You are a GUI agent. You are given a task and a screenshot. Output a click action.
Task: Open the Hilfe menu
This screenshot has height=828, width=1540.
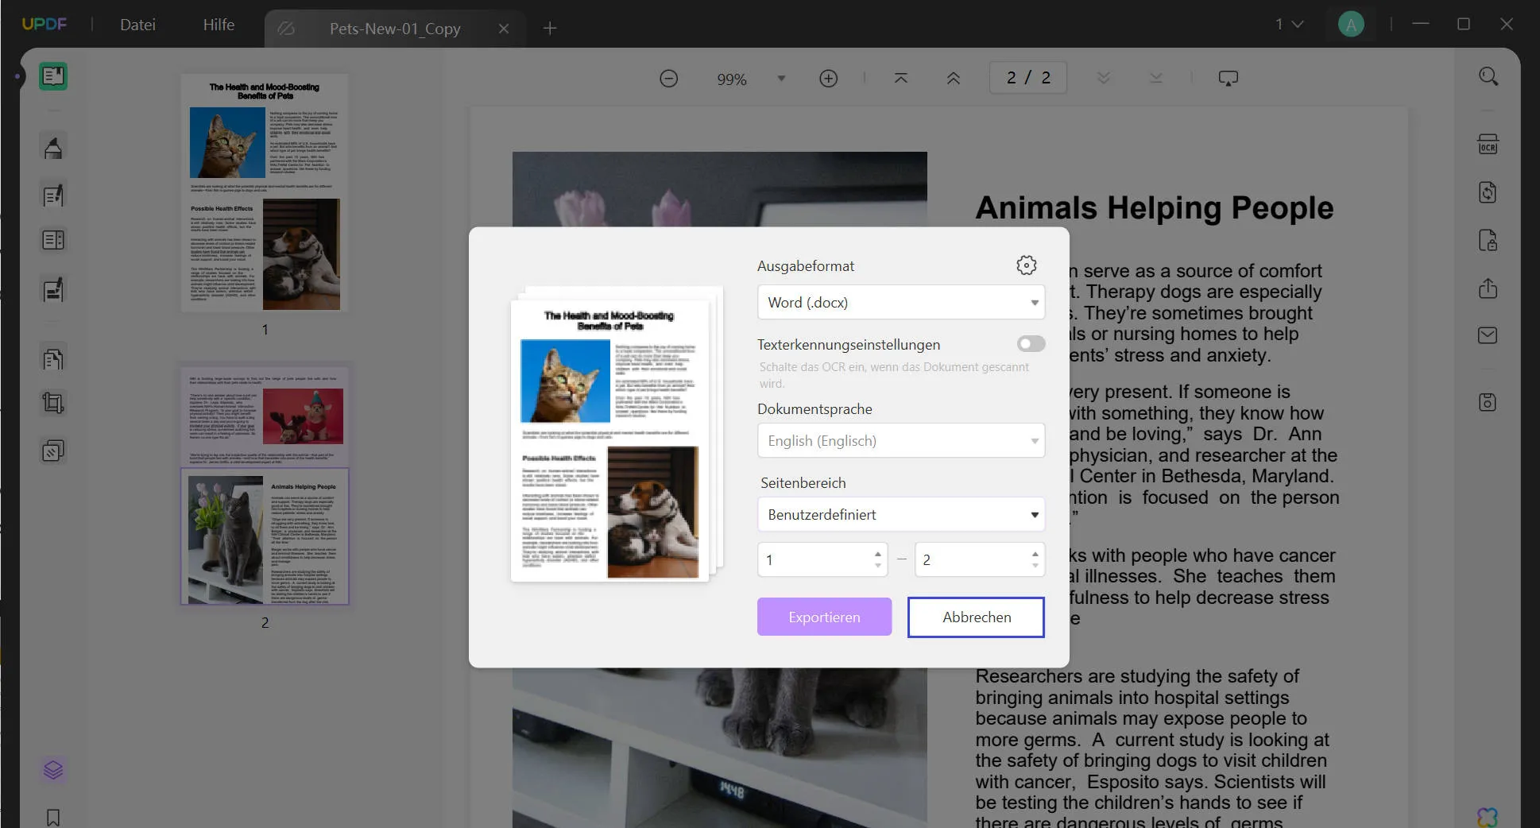pyautogui.click(x=219, y=25)
